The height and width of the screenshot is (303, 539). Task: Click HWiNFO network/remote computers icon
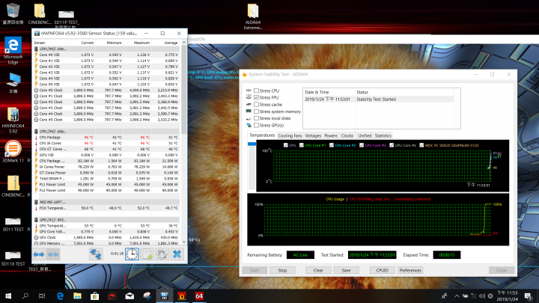97,254
